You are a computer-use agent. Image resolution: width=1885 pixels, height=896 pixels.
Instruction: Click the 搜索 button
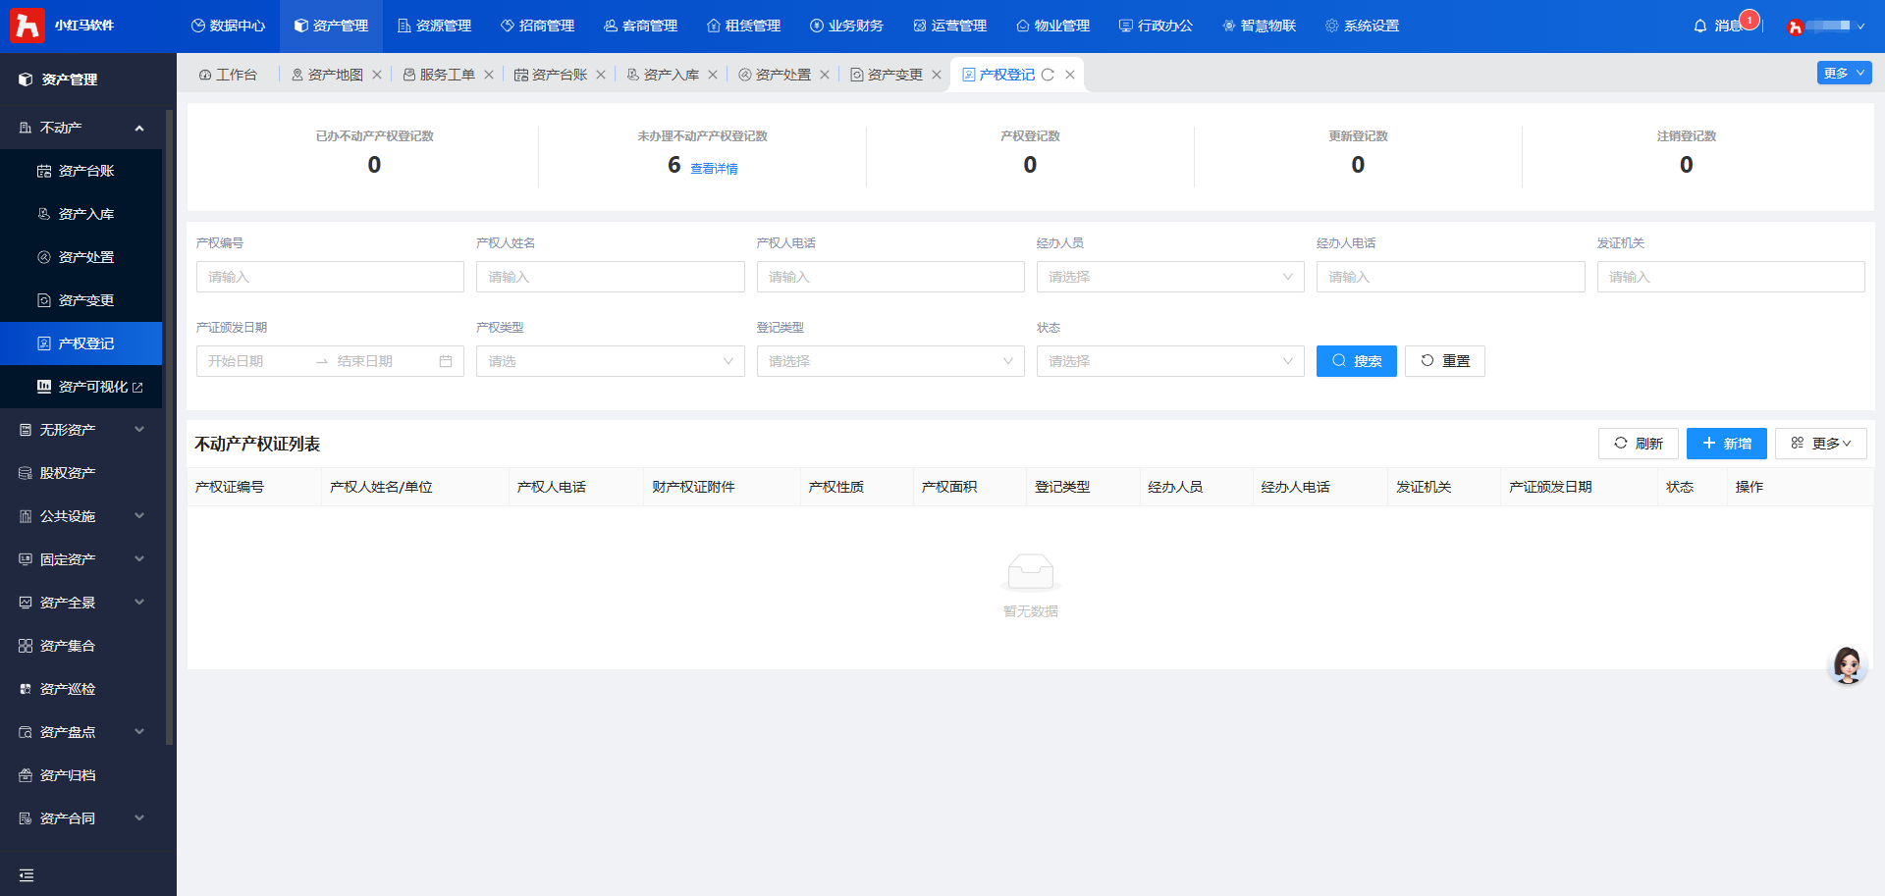pos(1356,361)
